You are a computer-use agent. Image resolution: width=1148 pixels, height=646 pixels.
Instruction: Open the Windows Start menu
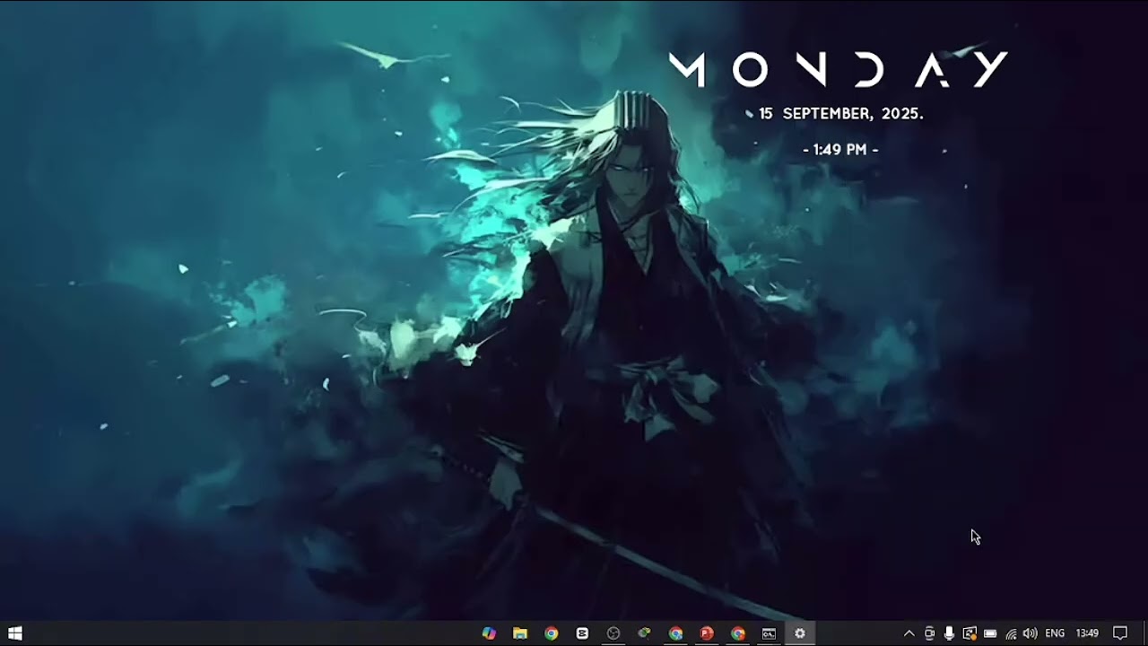tap(14, 633)
